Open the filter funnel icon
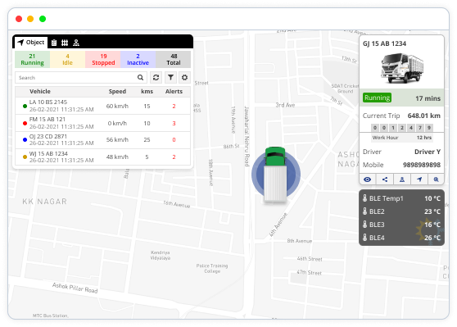This screenshot has width=457, height=327. (170, 78)
